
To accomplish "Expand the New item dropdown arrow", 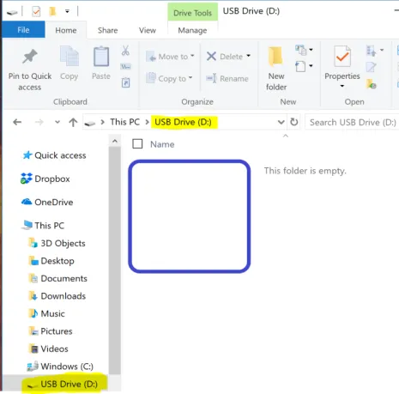I will pyautogui.click(x=311, y=50).
